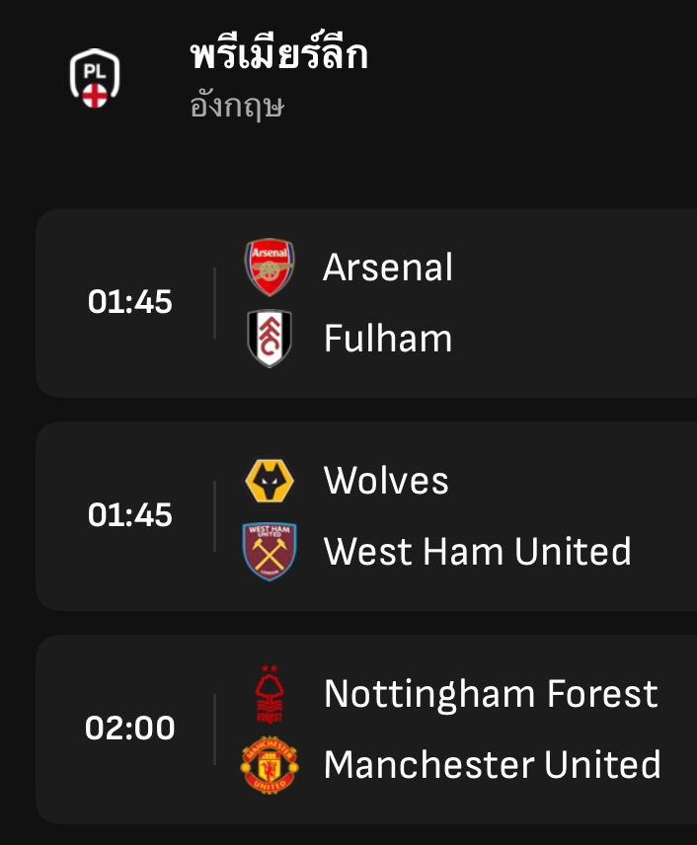This screenshot has width=697, height=845.
Task: Click the West Ham United name
Action: (477, 552)
